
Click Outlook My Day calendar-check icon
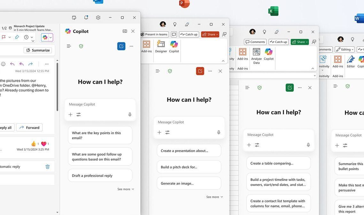74,18
